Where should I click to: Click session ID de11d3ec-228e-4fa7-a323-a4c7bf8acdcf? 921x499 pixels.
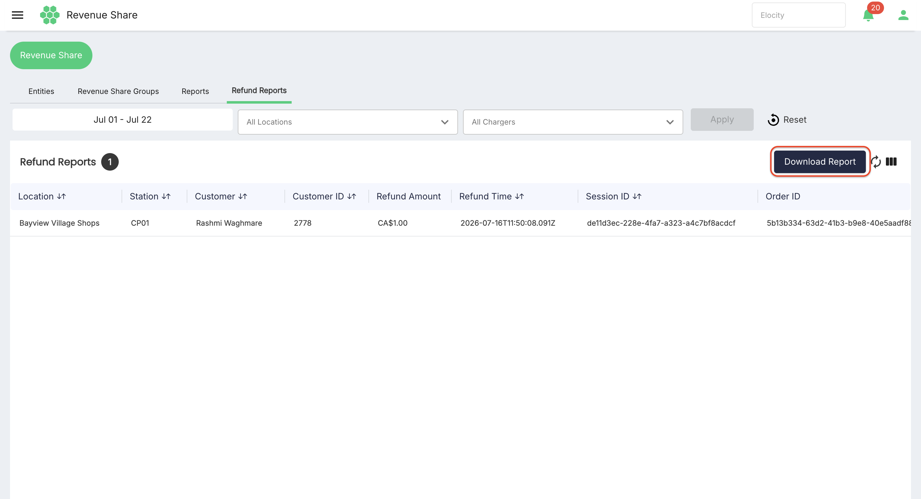(661, 223)
